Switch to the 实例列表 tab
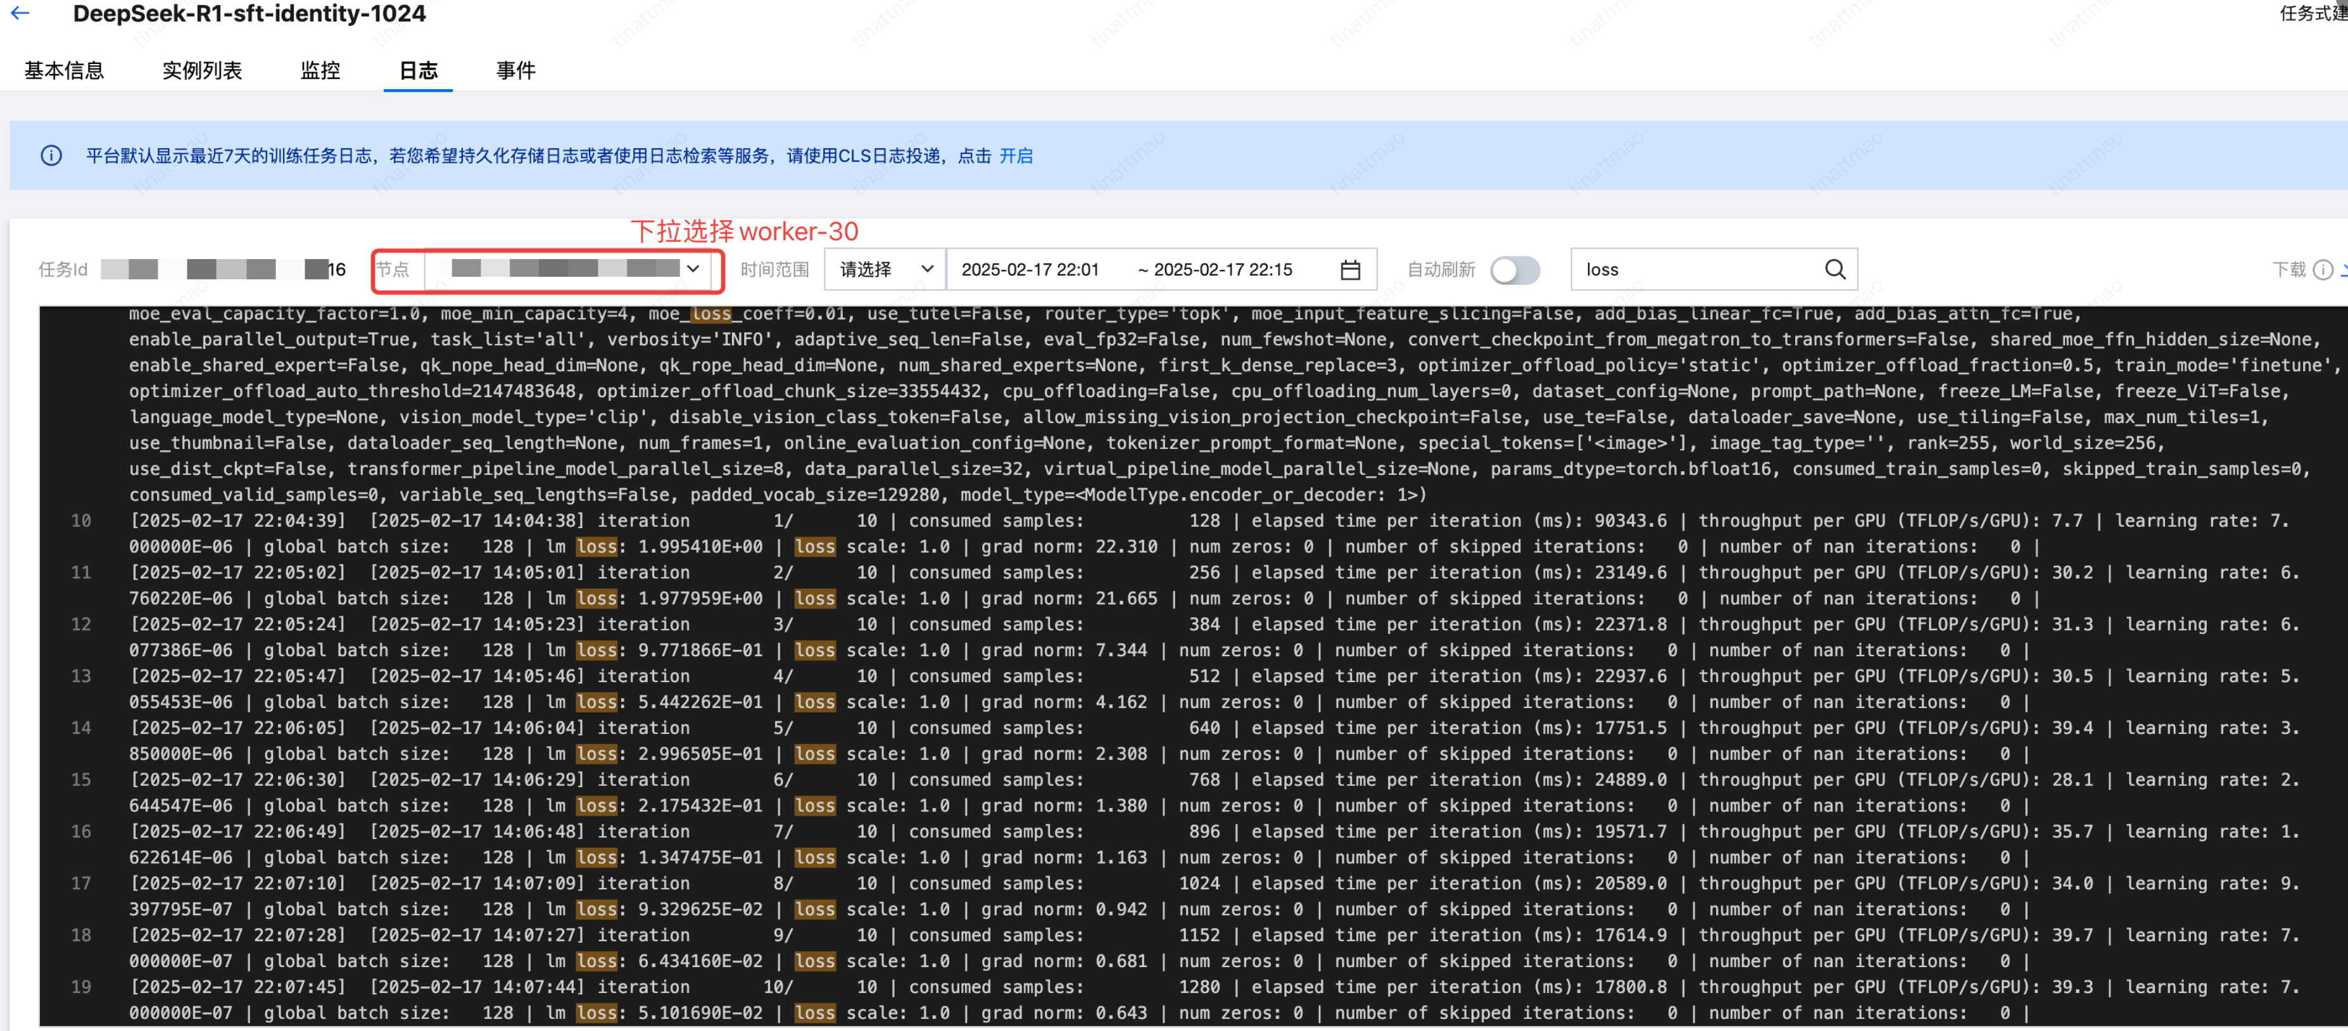 click(201, 70)
